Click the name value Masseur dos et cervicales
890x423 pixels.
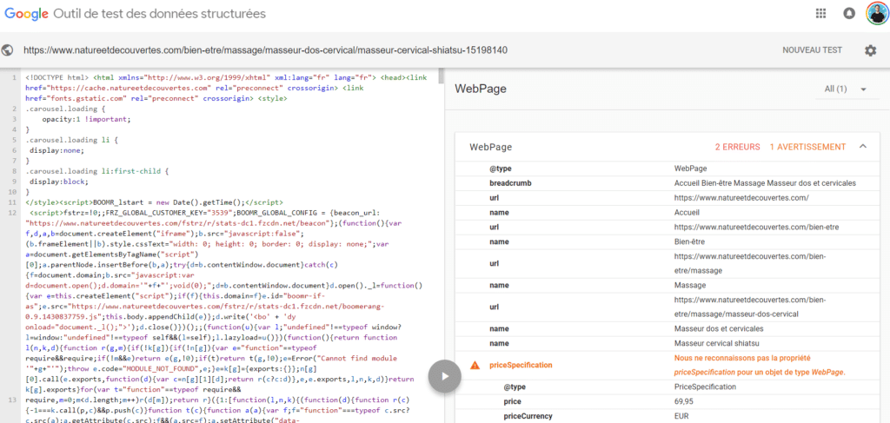(x=719, y=329)
